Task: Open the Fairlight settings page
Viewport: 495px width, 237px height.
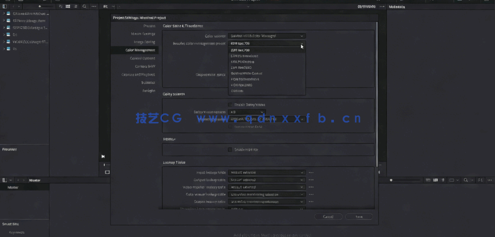Action: pyautogui.click(x=148, y=91)
